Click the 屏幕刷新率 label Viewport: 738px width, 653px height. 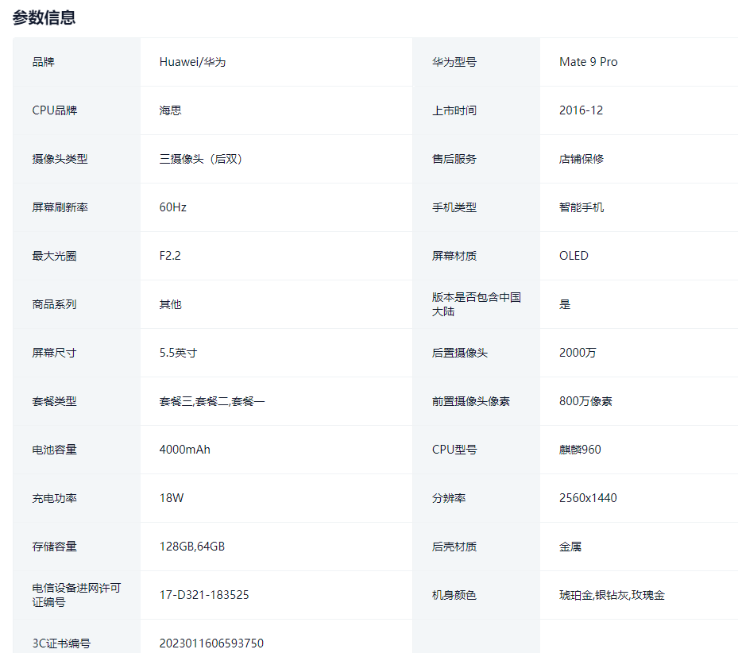(60, 207)
